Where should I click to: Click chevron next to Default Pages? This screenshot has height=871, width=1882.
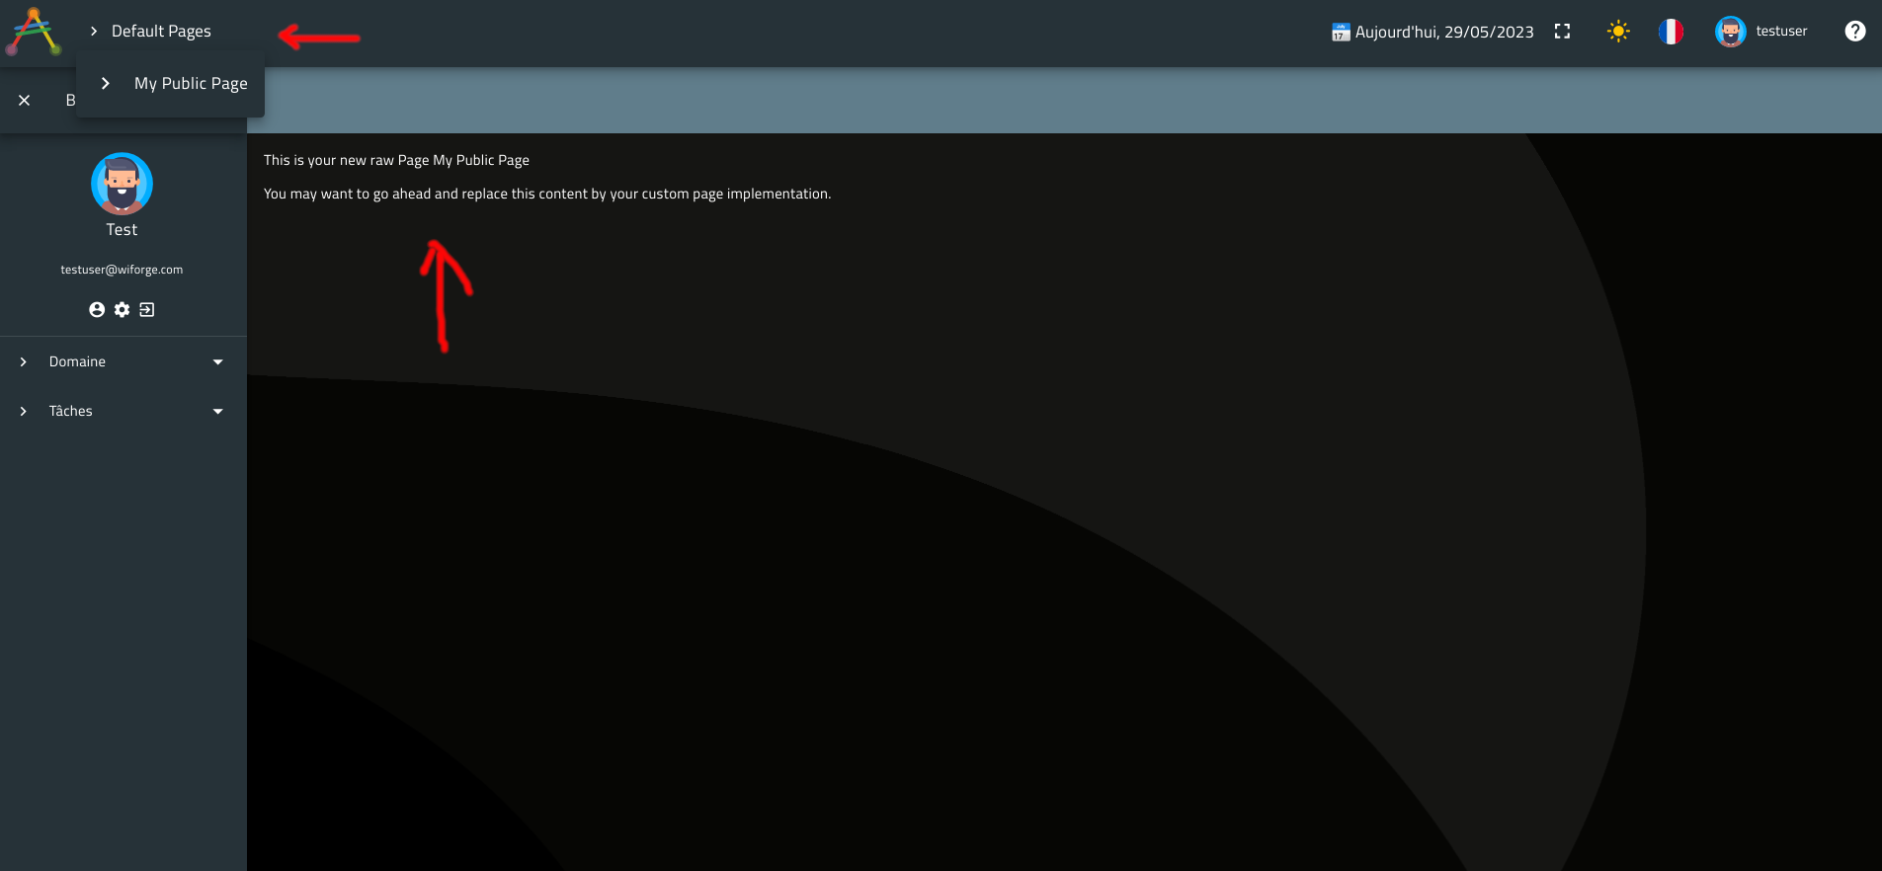[x=94, y=32]
